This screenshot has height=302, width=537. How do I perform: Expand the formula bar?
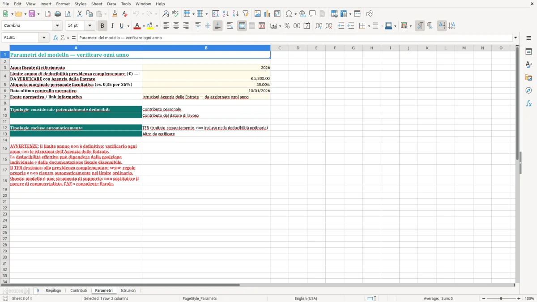(x=516, y=38)
